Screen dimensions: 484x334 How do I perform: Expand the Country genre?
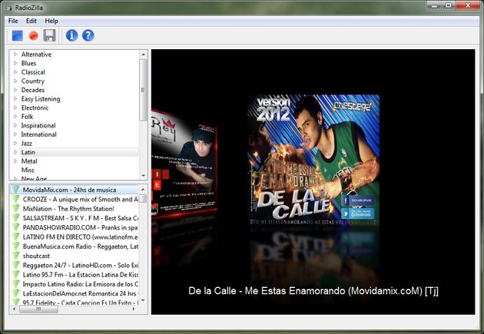(x=15, y=81)
